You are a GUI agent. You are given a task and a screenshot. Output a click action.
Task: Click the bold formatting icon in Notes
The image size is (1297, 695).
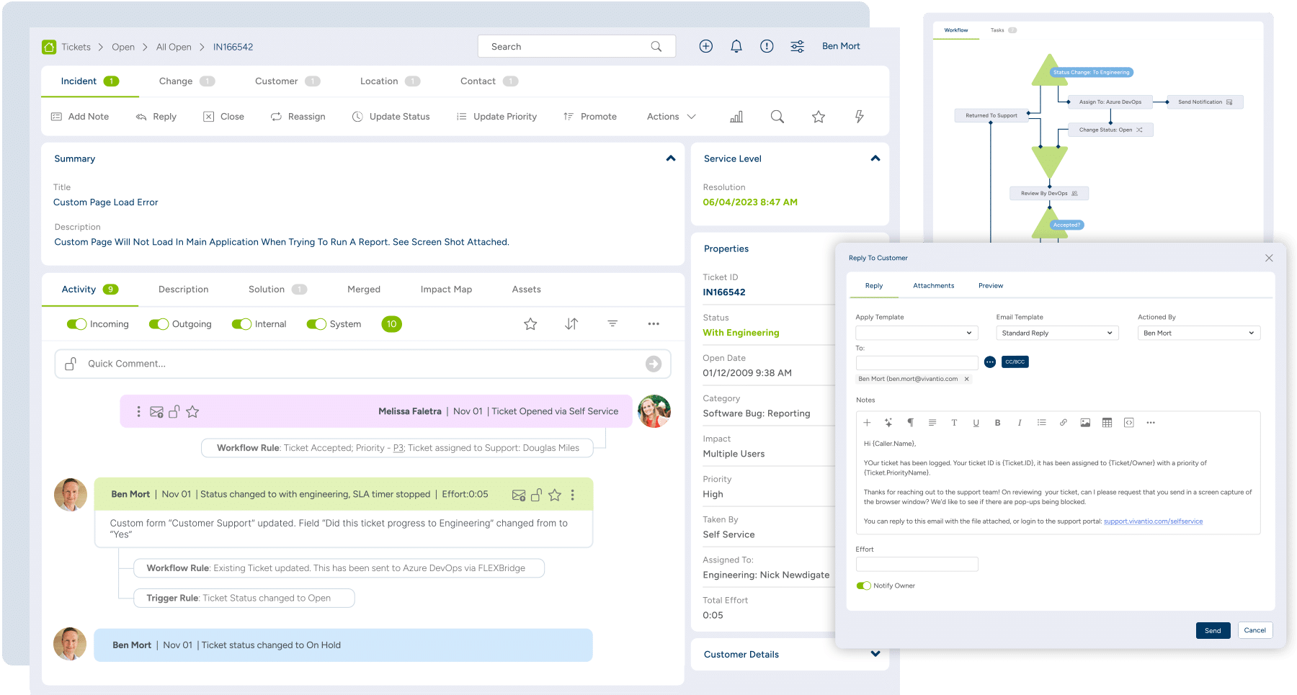(x=997, y=423)
